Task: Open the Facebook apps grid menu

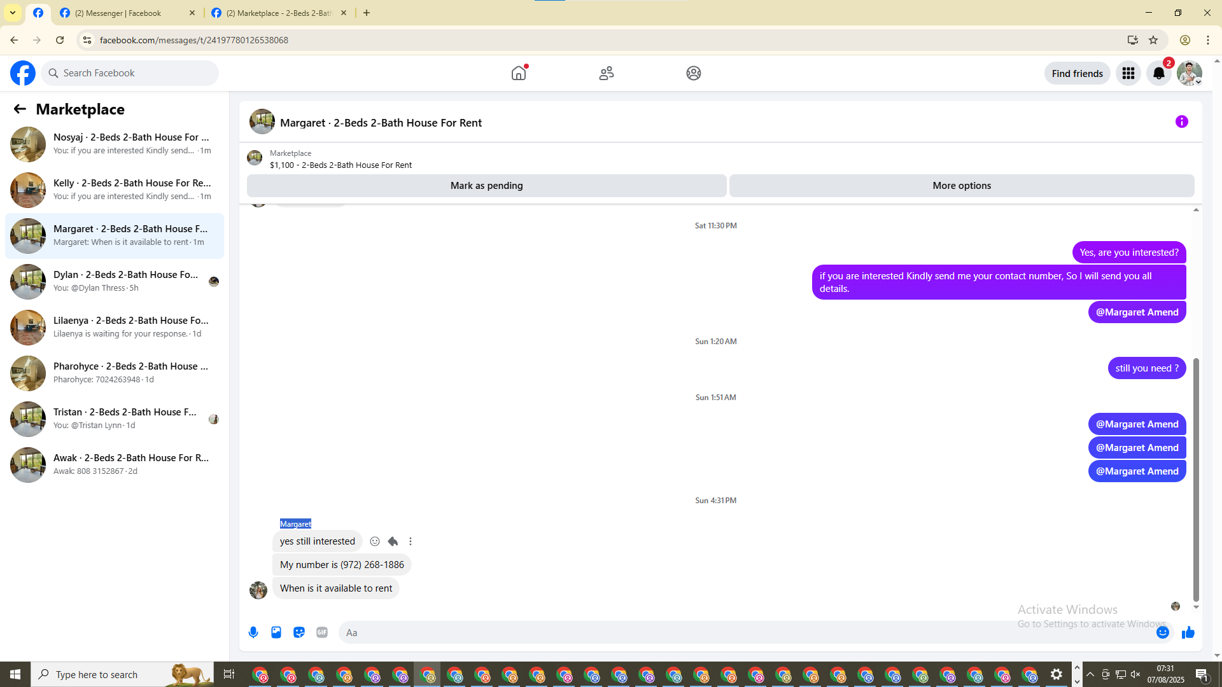Action: 1128,73
